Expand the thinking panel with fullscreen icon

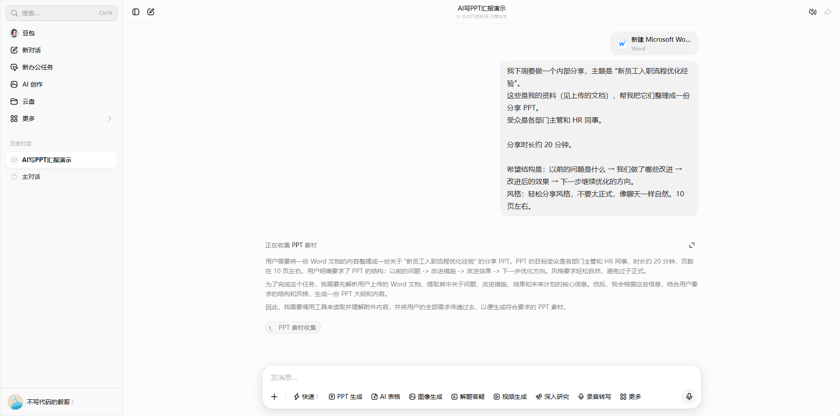[x=692, y=245]
